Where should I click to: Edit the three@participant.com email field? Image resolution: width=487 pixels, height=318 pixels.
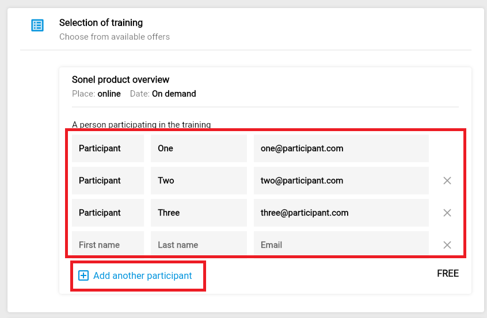click(x=341, y=213)
